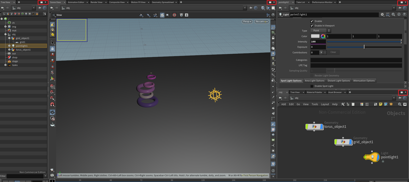Toggle the Enable In Viewport checkbox
Screen dimensions: 409x182
pyautogui.click(x=312, y=26)
